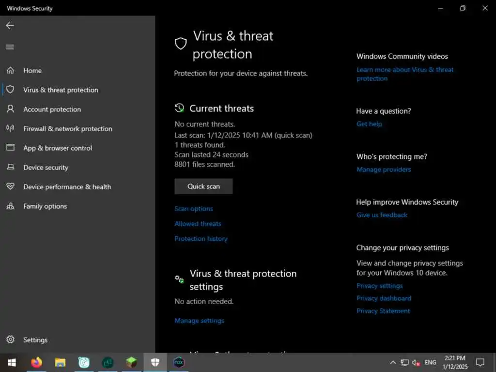The image size is (496, 372).
Task: Open Privacy dashboard link
Action: coord(384,298)
